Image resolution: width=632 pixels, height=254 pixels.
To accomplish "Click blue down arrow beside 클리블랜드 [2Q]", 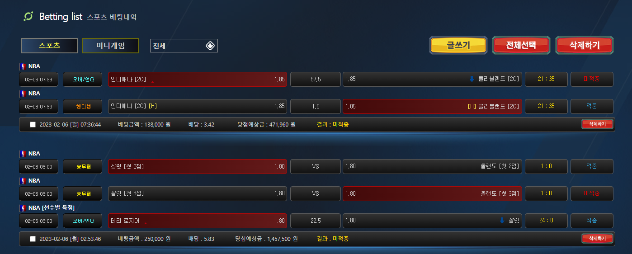I will tap(472, 79).
